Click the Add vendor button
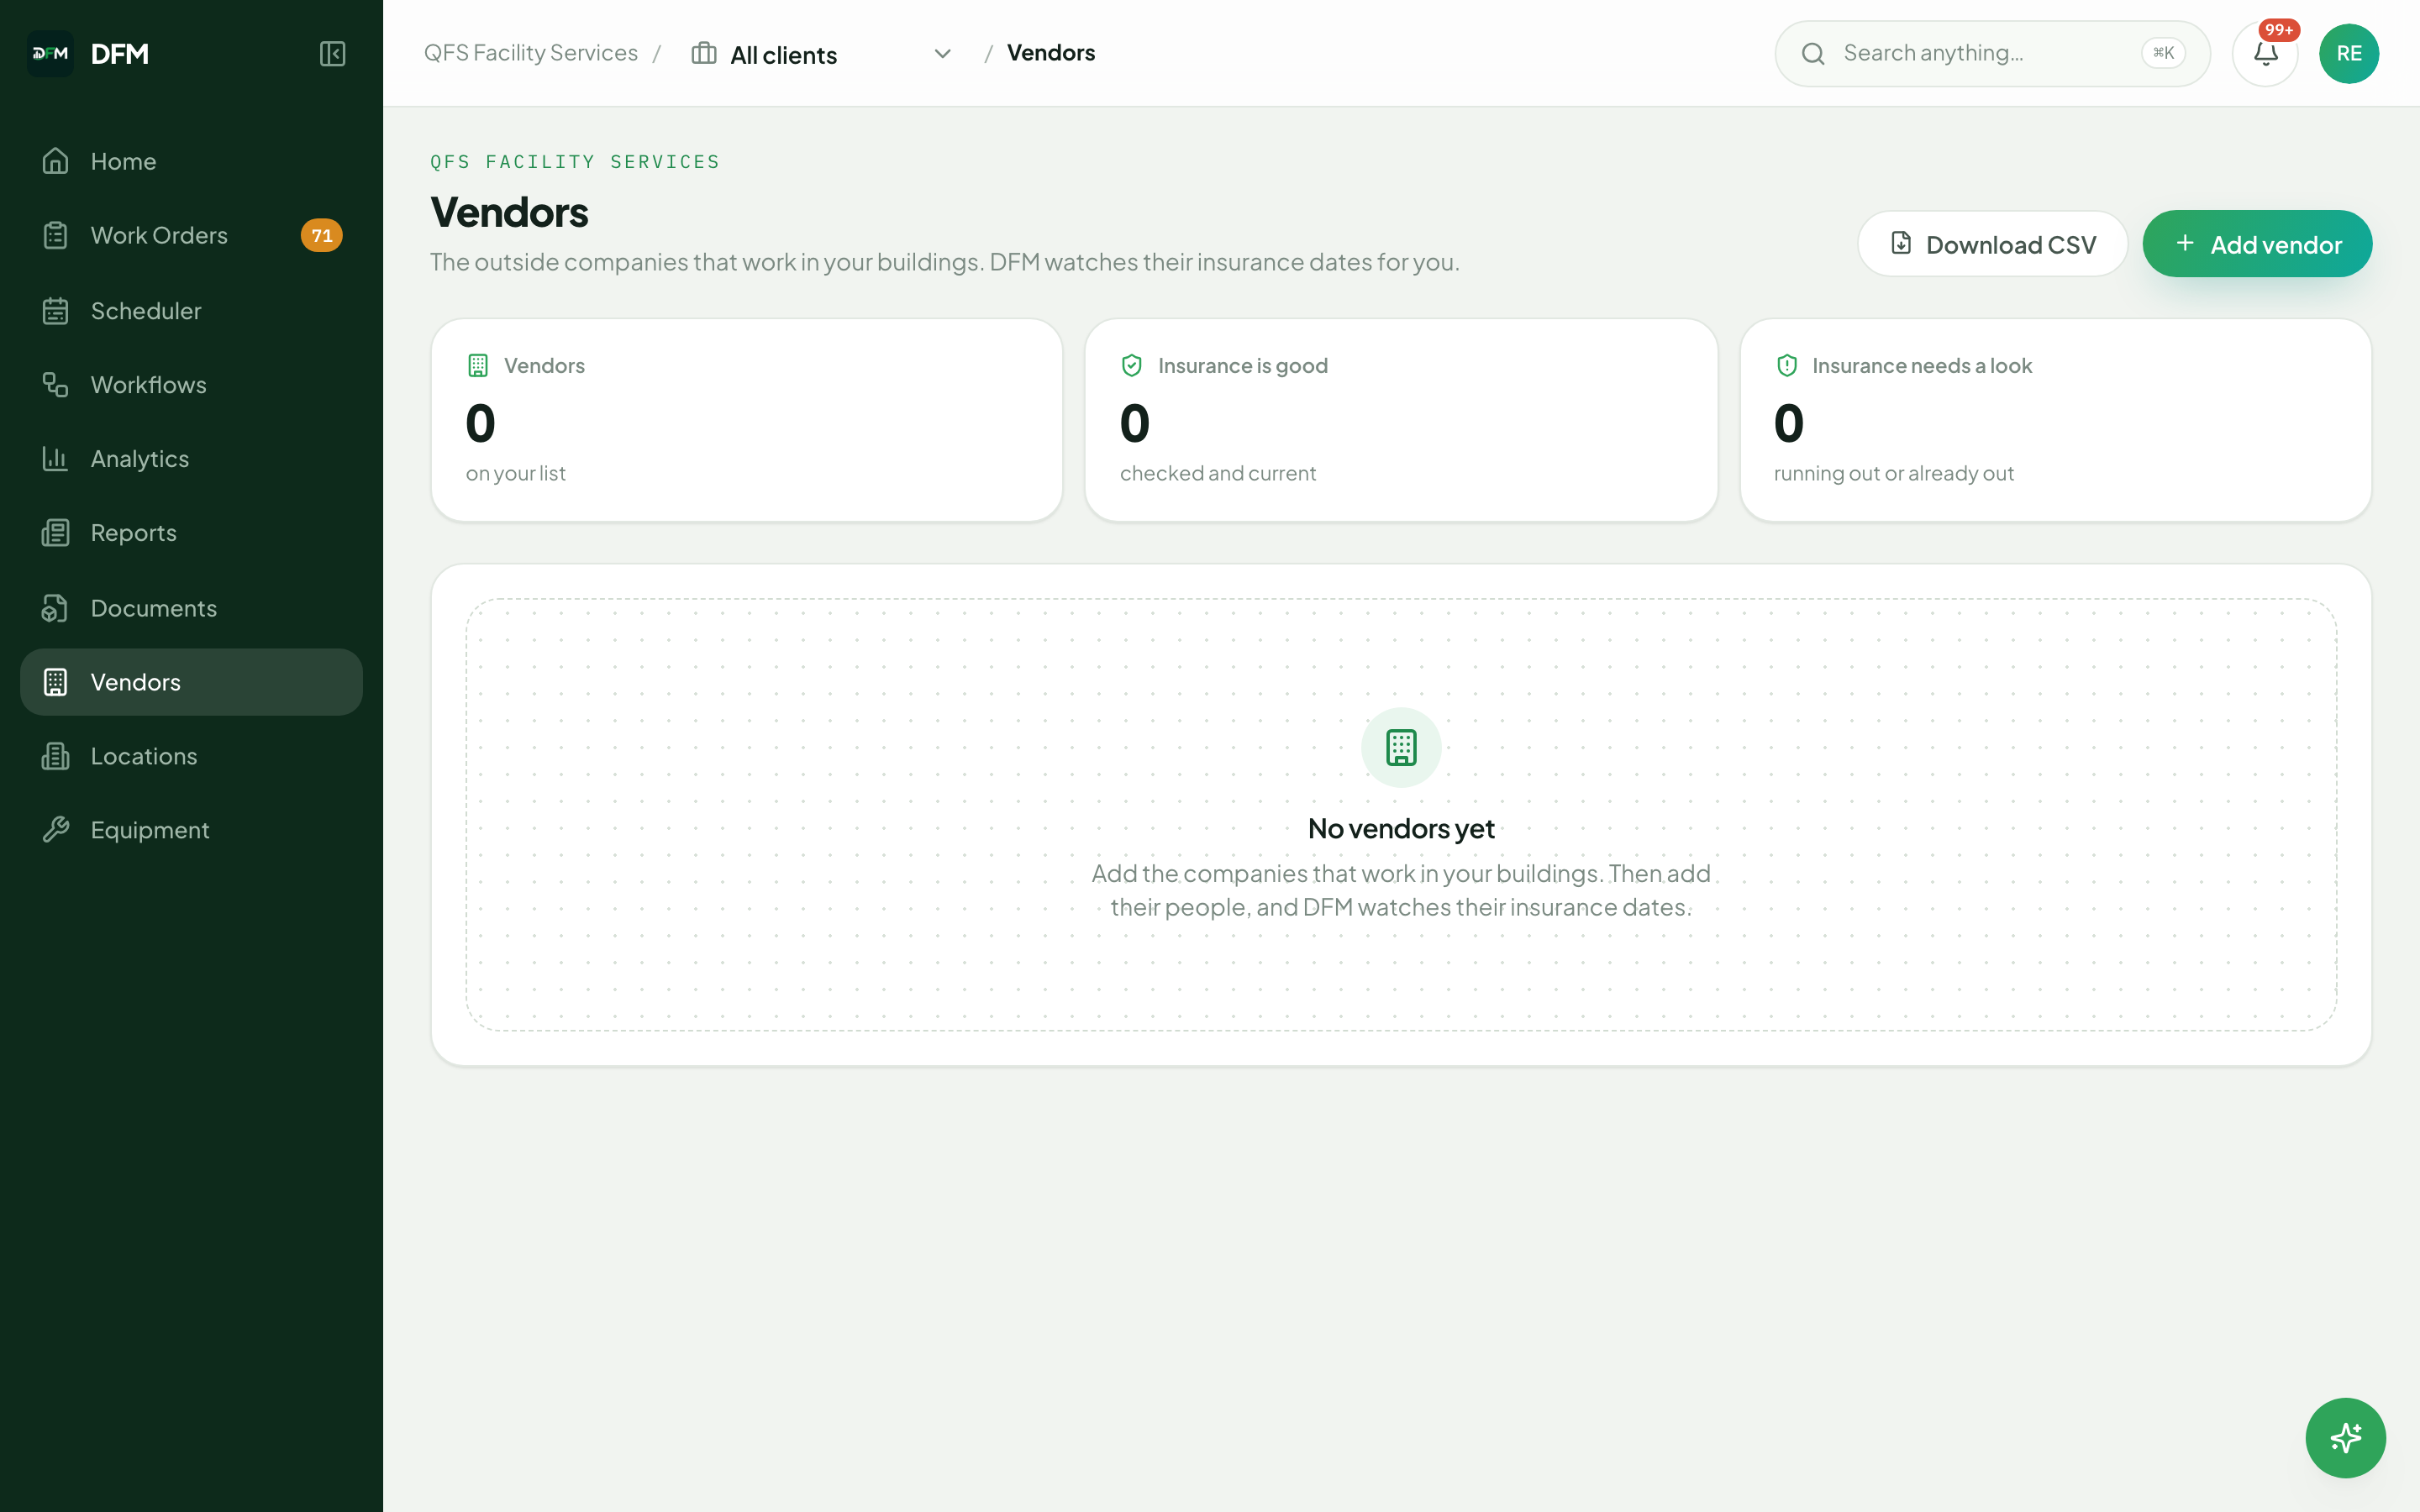 click(2257, 244)
